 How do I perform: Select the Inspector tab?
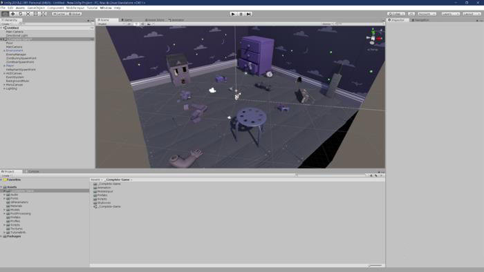(398, 20)
